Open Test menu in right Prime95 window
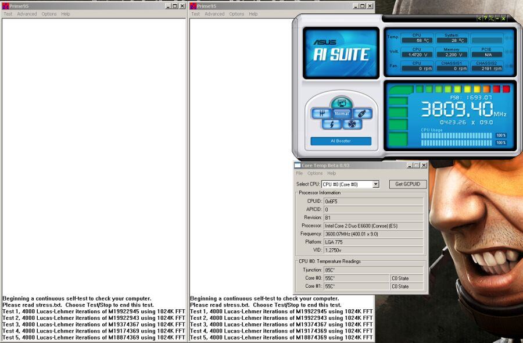The image size is (523, 343). coord(195,14)
